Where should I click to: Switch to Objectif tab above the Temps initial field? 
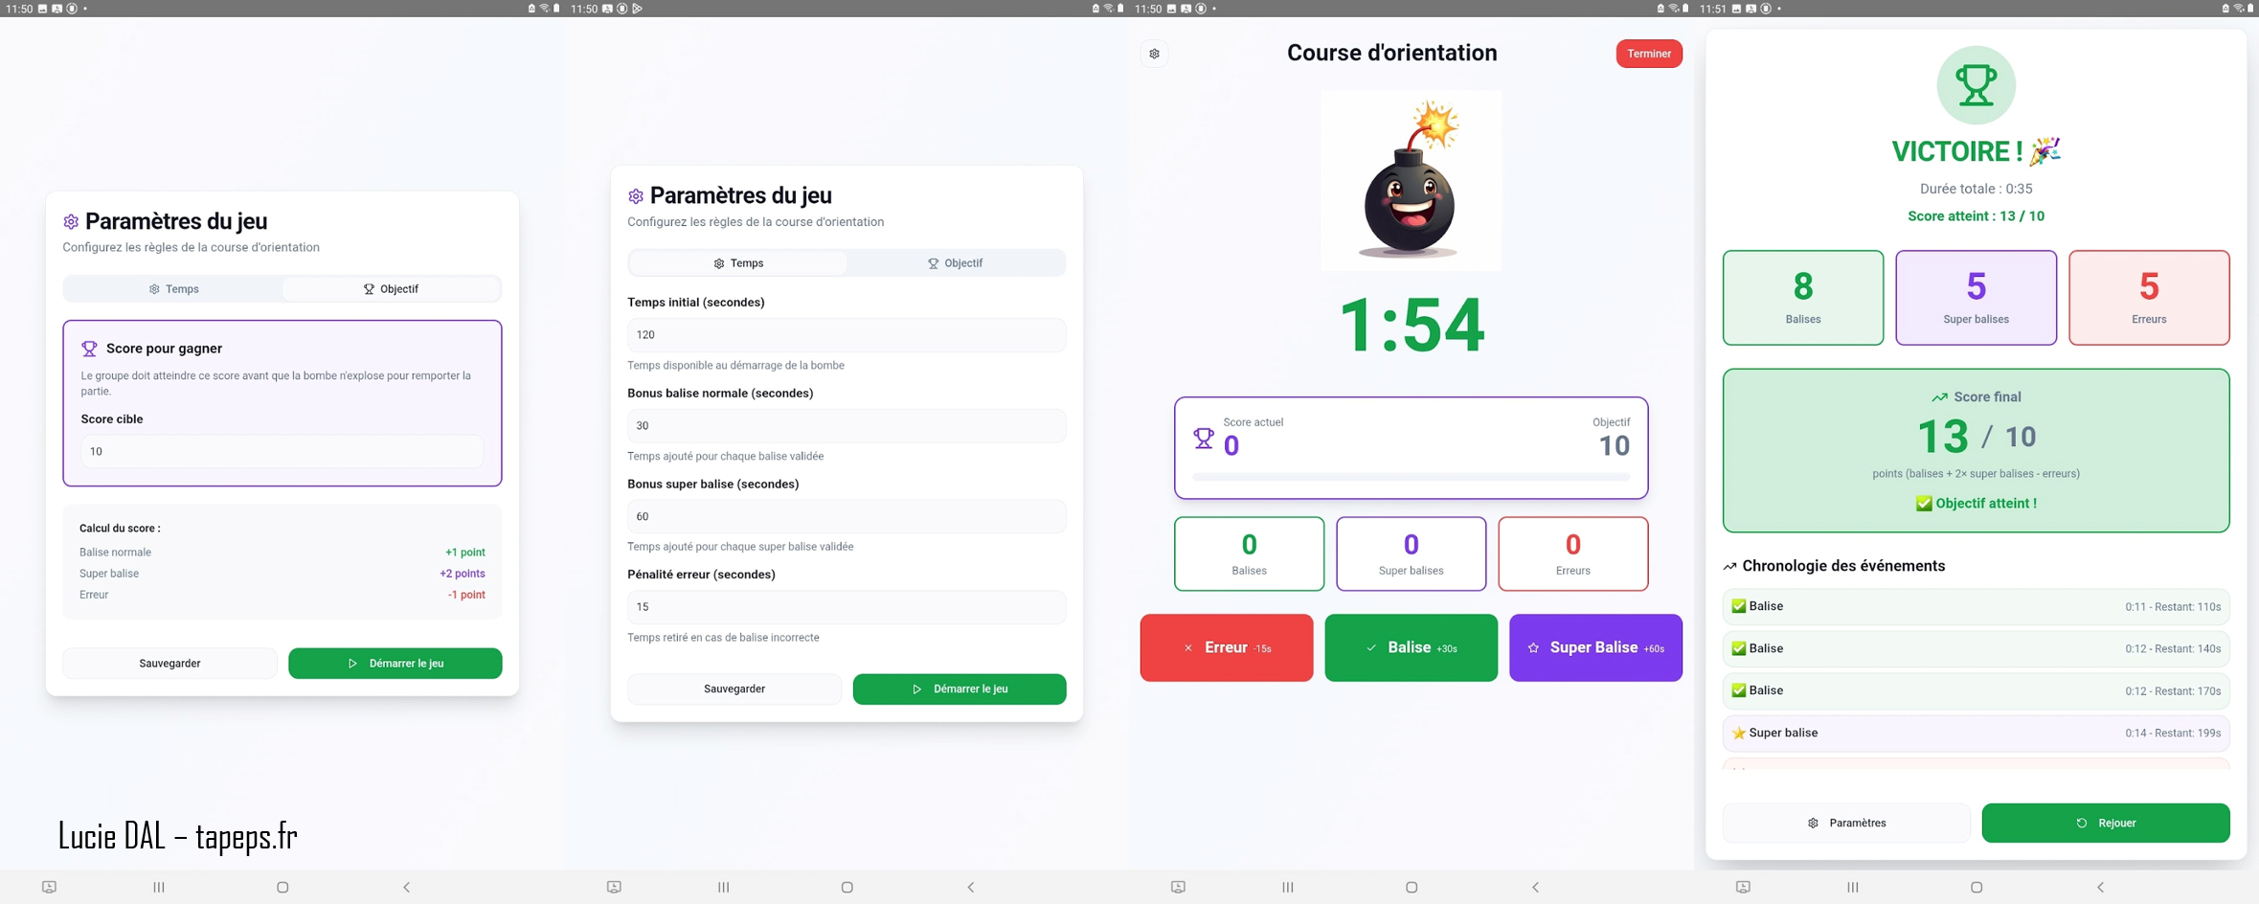pos(955,263)
